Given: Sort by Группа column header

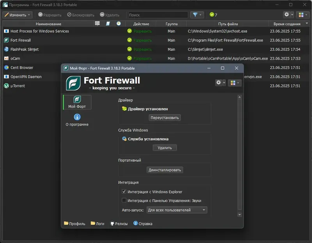Looking at the screenshot, I should [172, 24].
